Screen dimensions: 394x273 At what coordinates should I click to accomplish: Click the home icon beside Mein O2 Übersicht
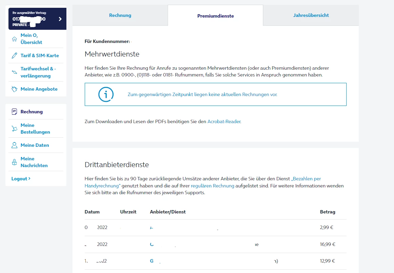[x=14, y=39]
